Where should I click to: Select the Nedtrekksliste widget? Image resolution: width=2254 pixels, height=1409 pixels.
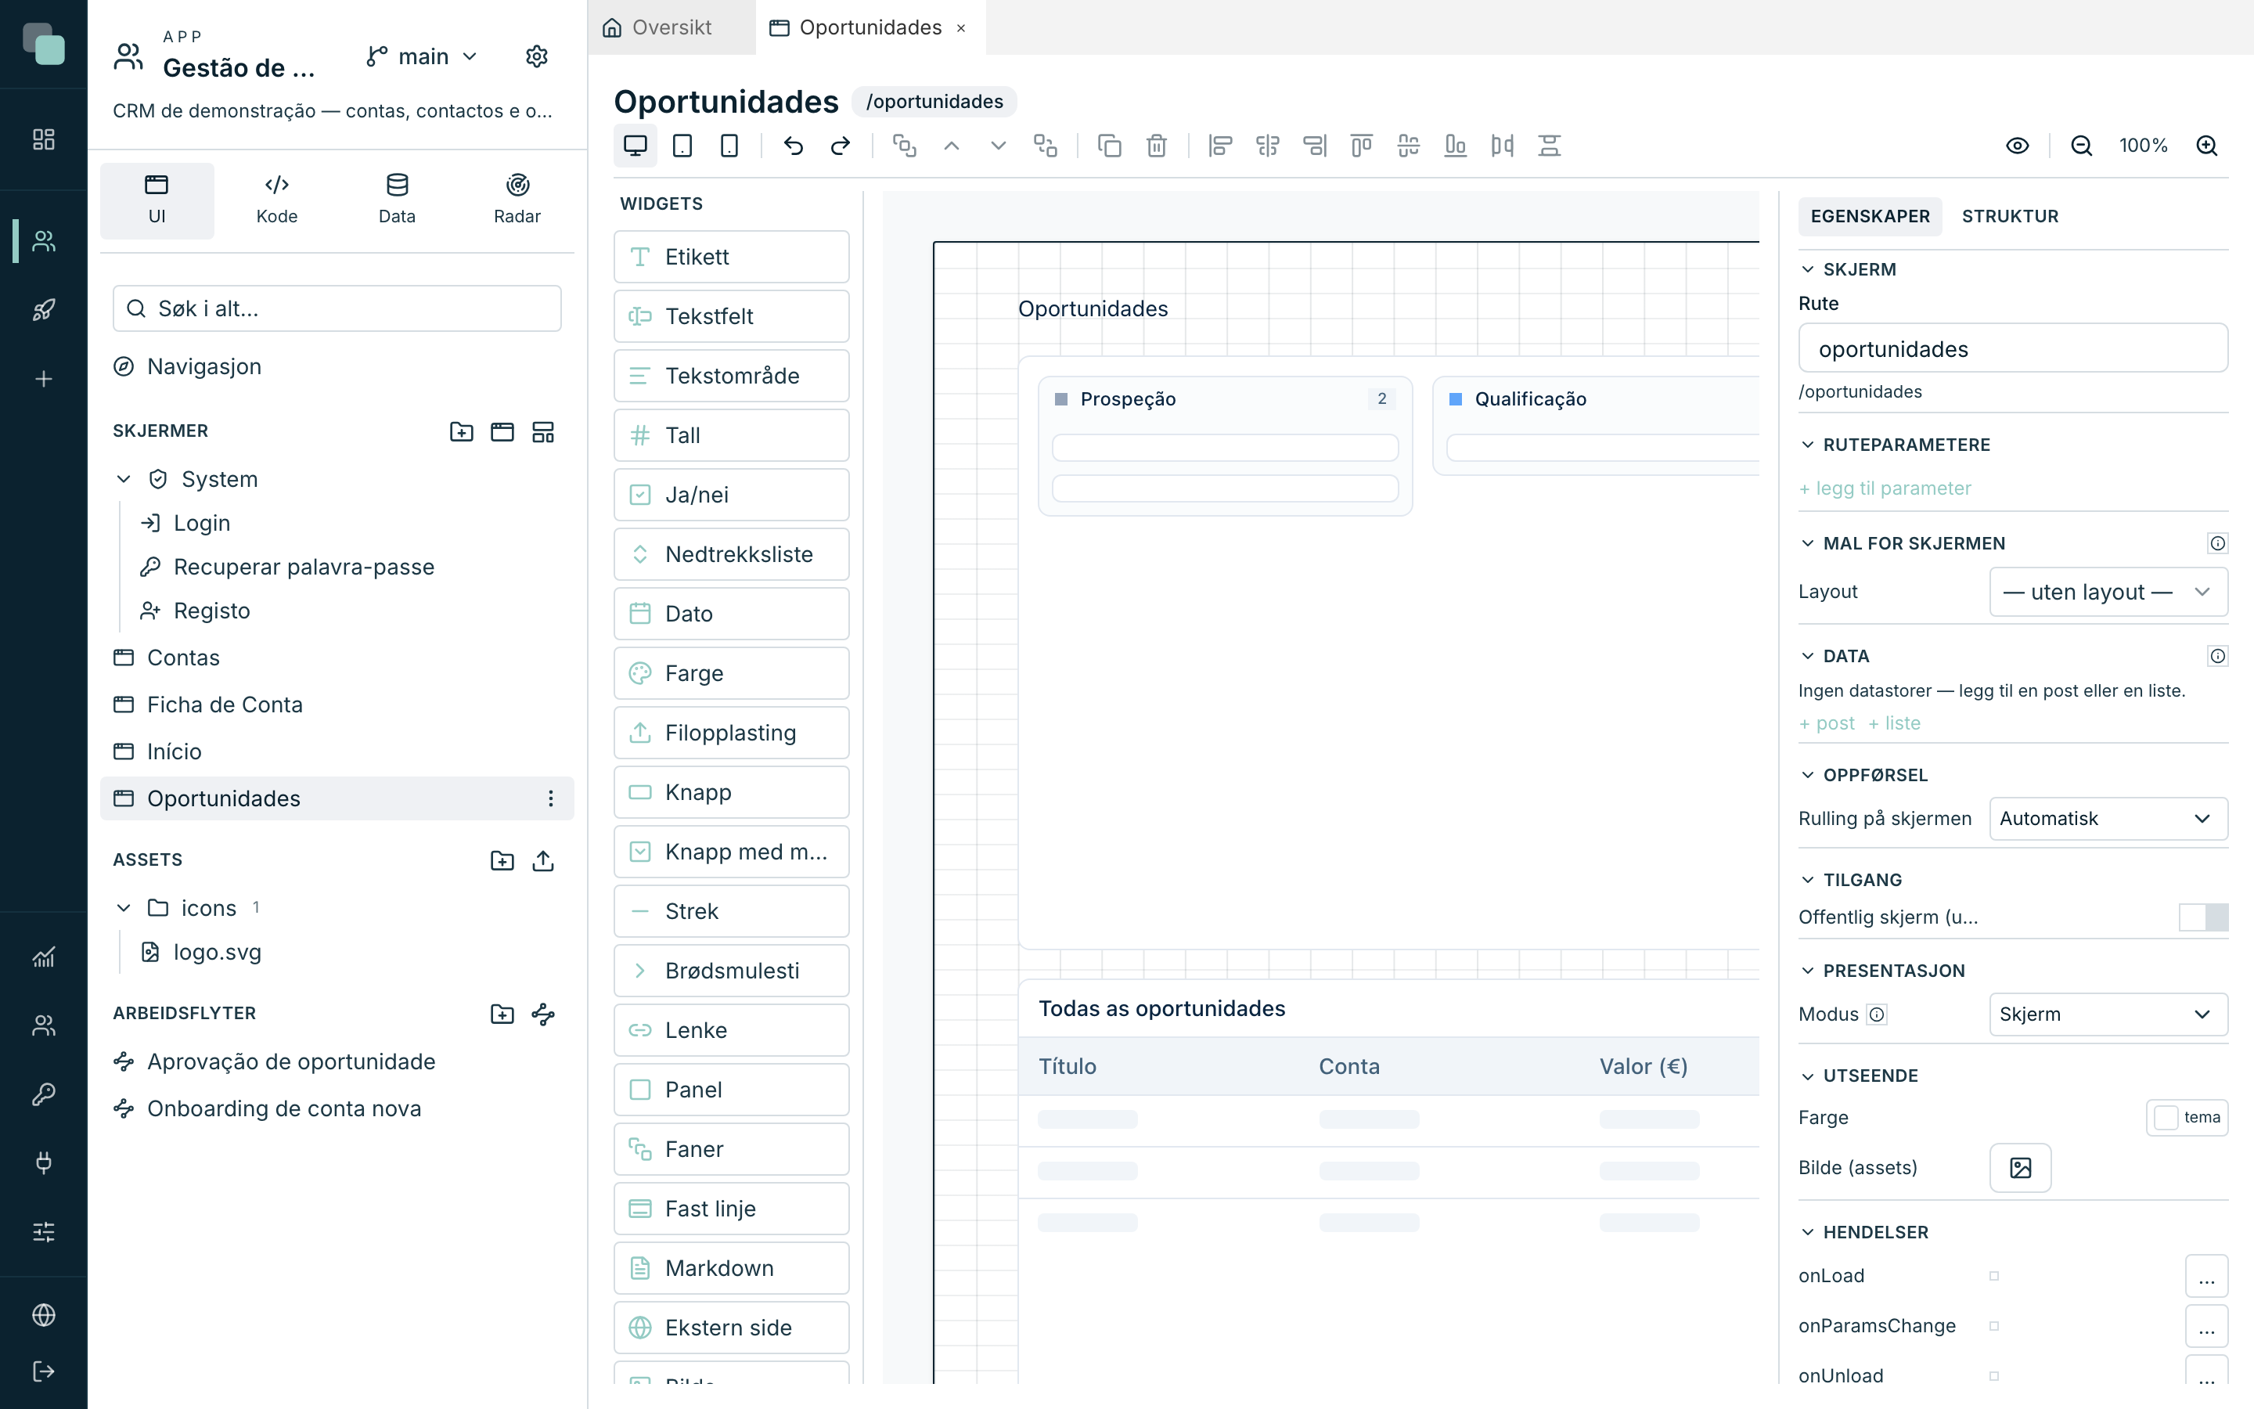pyautogui.click(x=731, y=554)
